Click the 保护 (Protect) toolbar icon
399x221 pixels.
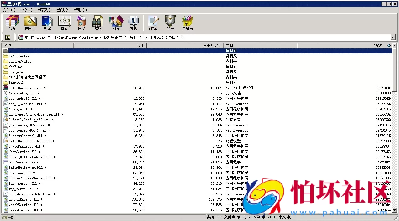point(170,23)
